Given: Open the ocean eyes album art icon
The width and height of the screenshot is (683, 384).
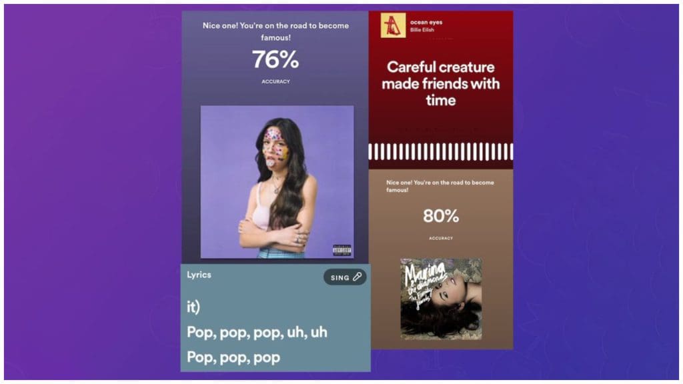Looking at the screenshot, I should [x=393, y=25].
